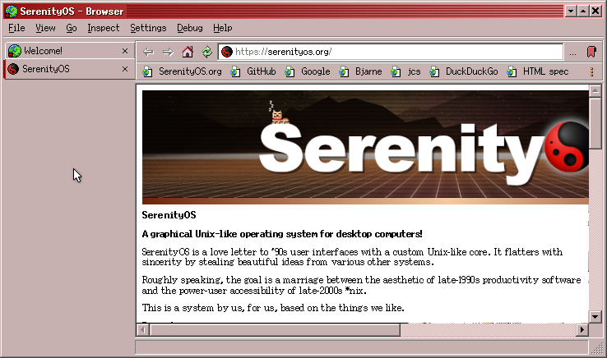The width and height of the screenshot is (607, 358).
Task: Select the SerenityOS tab
Action: (69, 69)
